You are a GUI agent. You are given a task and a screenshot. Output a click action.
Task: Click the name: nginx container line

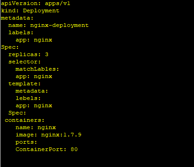click(x=36, y=128)
